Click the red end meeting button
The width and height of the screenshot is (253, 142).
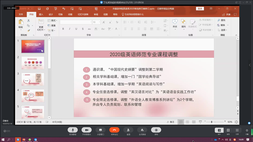click(114, 130)
